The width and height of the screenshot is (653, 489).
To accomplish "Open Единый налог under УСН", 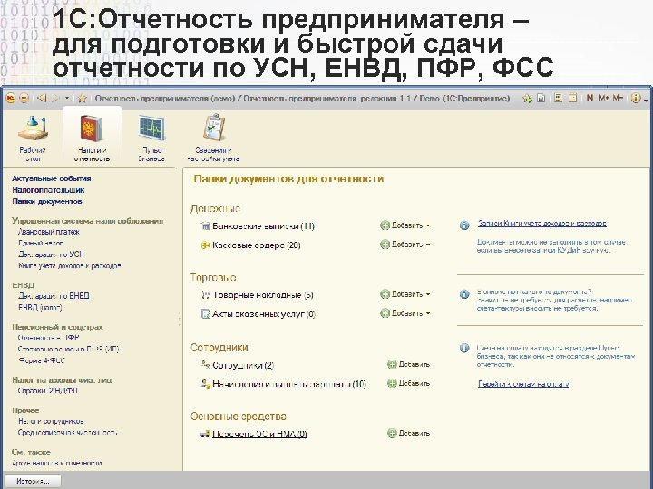I will 41,243.
